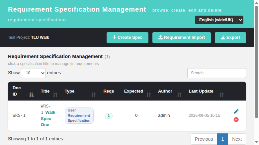259x145 pixels.
Task: Sort by Title column icon
Action: coord(55,95)
